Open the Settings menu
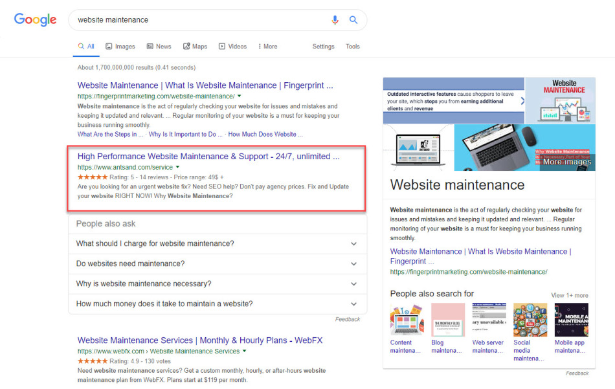 pyautogui.click(x=323, y=47)
